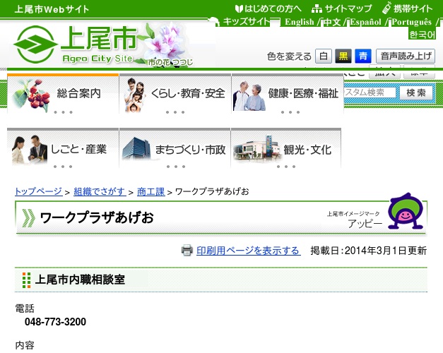
Task: Switch color scheme to blue (青)
Action: click(362, 56)
